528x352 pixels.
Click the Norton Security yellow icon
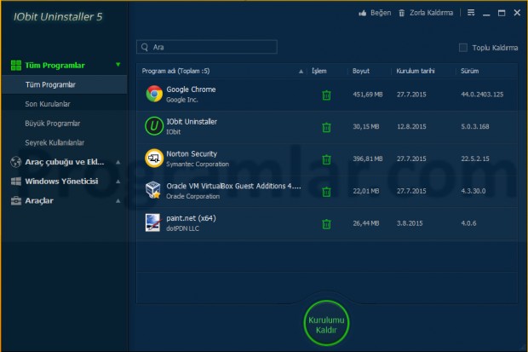154,158
